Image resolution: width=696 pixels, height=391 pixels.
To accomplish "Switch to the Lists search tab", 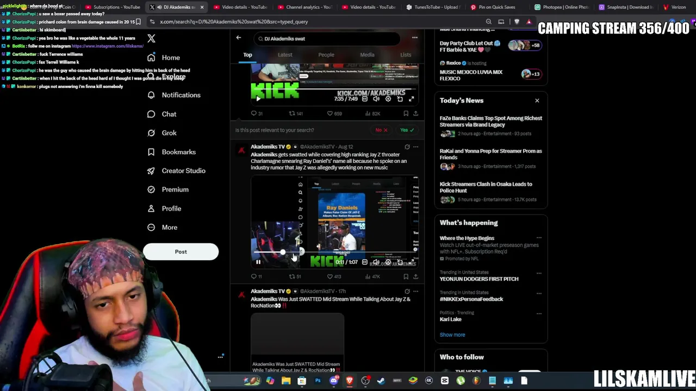I will coord(406,55).
